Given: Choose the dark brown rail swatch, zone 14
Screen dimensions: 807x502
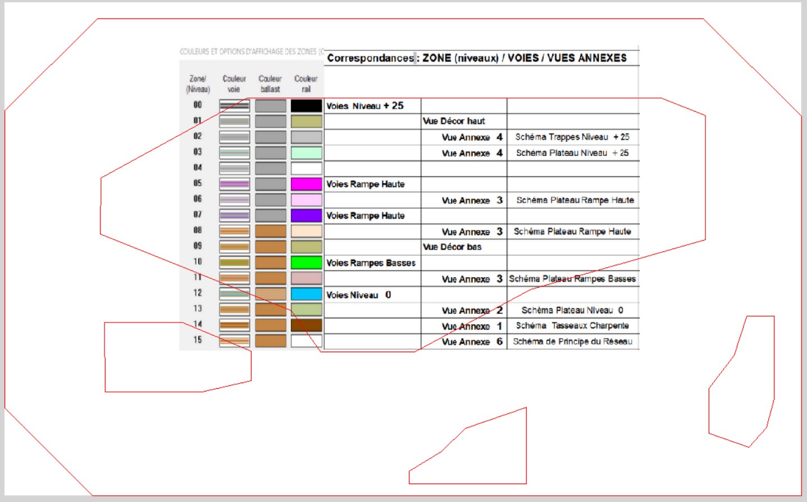Looking at the screenshot, I should pyautogui.click(x=306, y=325).
